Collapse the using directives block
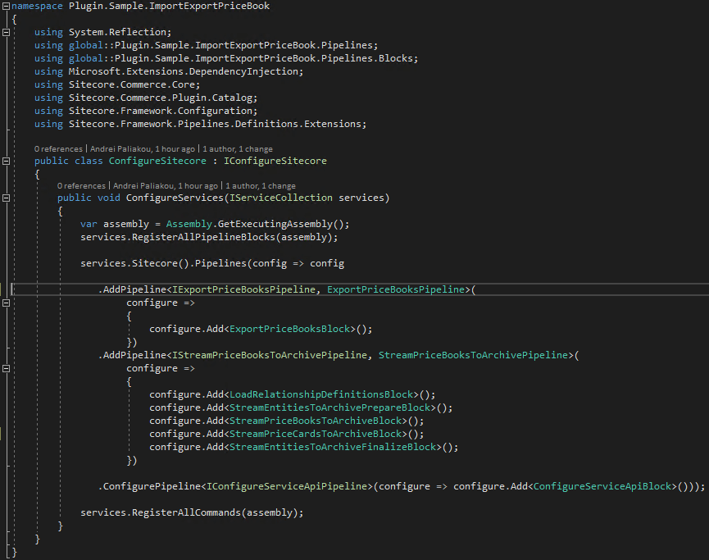The width and height of the screenshot is (709, 560). (x=7, y=32)
